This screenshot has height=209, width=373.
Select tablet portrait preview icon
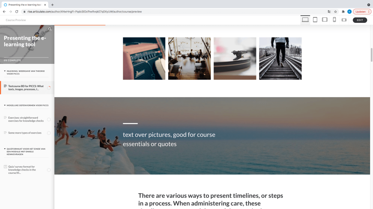point(315,20)
